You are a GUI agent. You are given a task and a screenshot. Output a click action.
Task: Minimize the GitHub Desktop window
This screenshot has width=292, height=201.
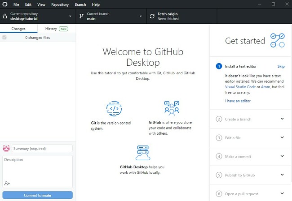[x=259, y=4]
